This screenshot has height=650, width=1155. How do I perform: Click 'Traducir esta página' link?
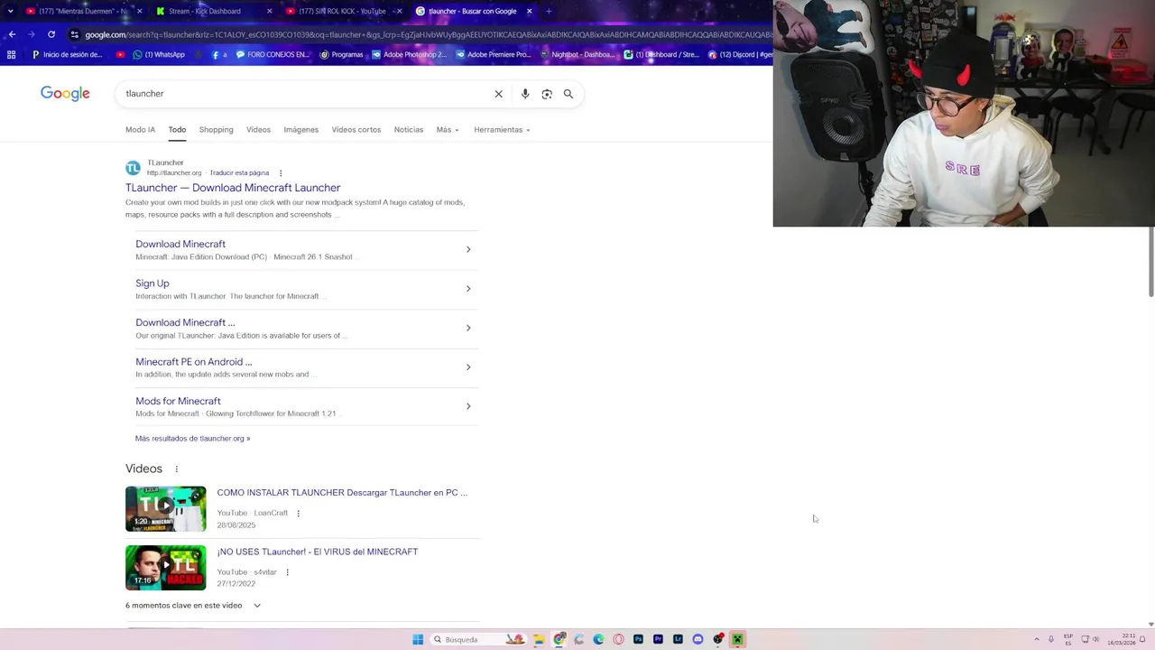[x=239, y=173]
